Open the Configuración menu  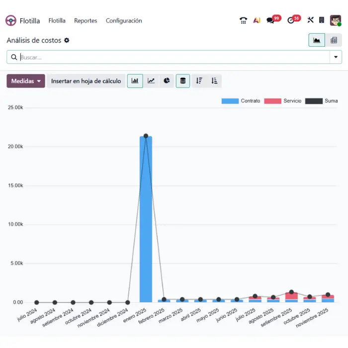click(x=124, y=21)
